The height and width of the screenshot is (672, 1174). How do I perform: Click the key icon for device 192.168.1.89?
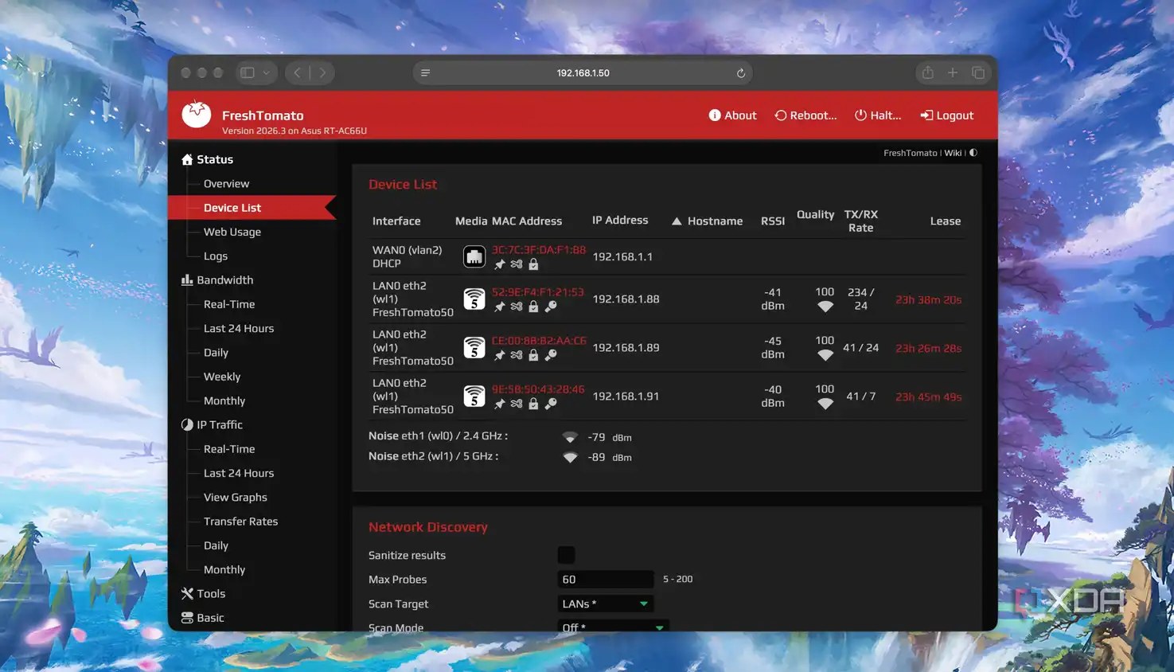pyautogui.click(x=550, y=355)
